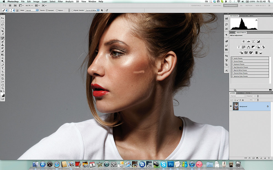Add a Color Balance adjustment
The width and height of the screenshot is (273, 170).
249,47
